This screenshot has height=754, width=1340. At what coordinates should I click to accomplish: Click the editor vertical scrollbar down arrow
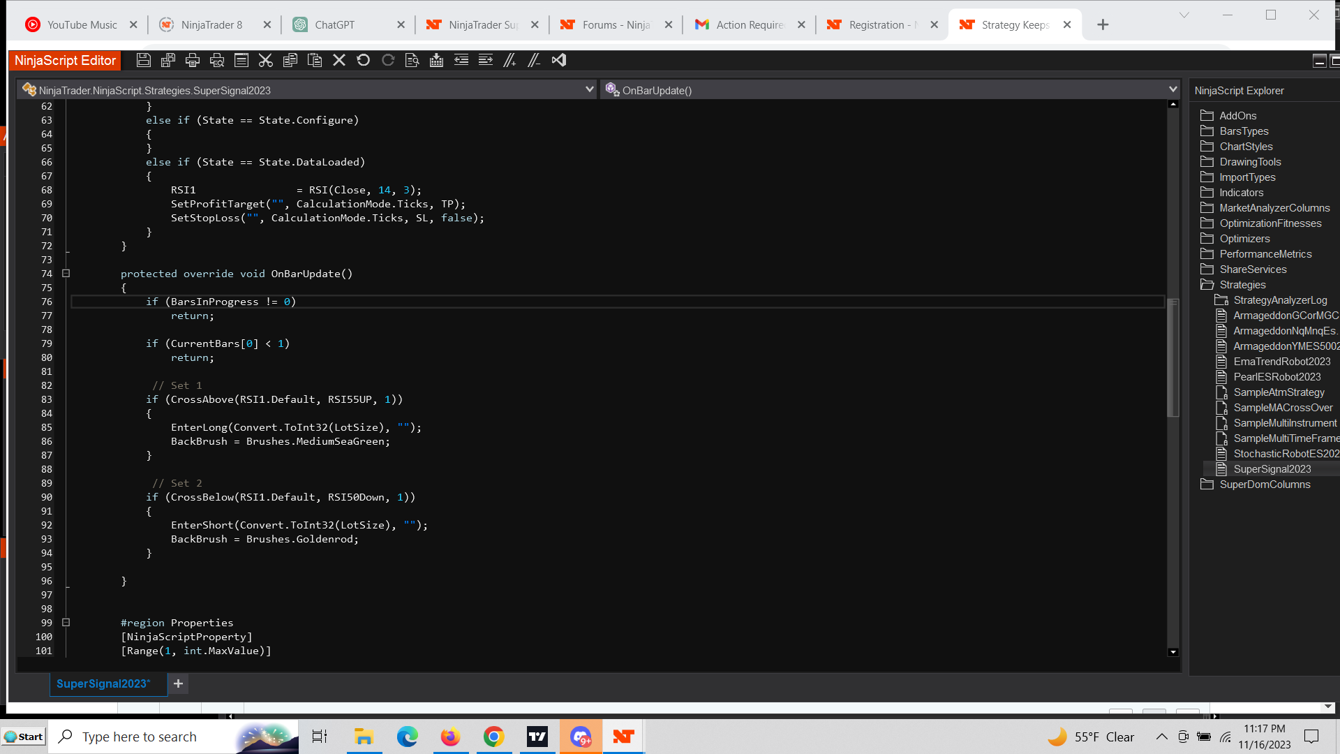(x=1173, y=652)
